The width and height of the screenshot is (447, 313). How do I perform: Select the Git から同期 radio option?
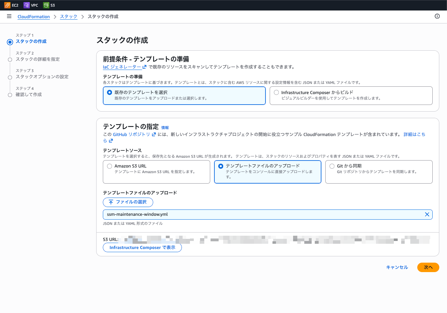332,166
